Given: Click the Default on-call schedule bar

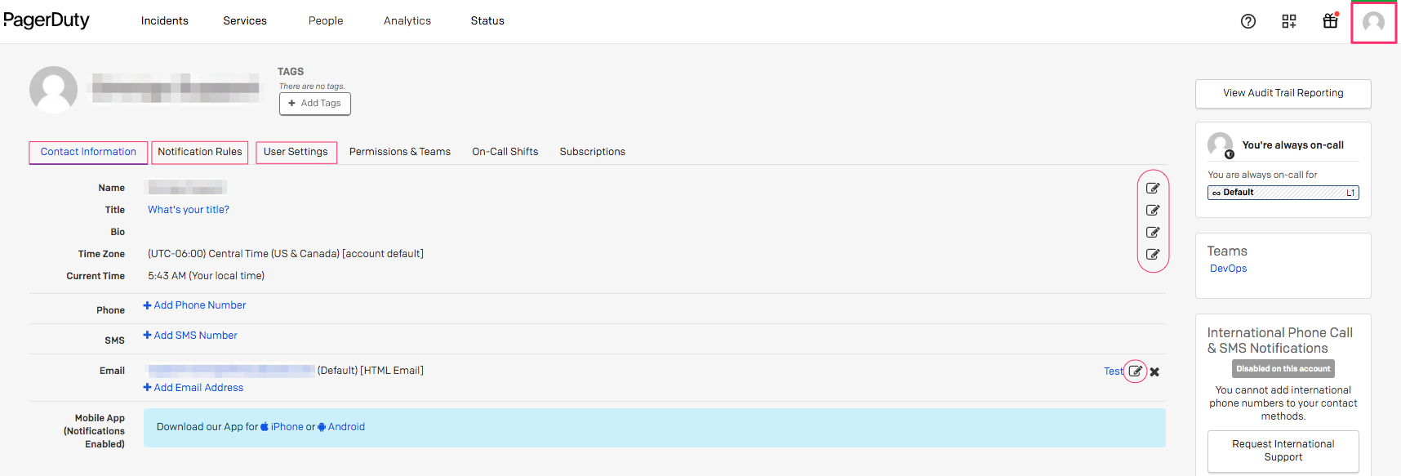Looking at the screenshot, I should (x=1283, y=193).
